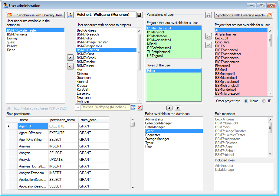279x196 pixels.
Task: Select the ID order radio button
Action: (264, 101)
